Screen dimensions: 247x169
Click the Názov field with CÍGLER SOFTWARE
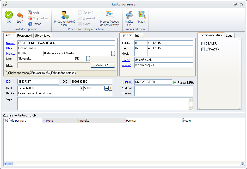tap(66, 43)
